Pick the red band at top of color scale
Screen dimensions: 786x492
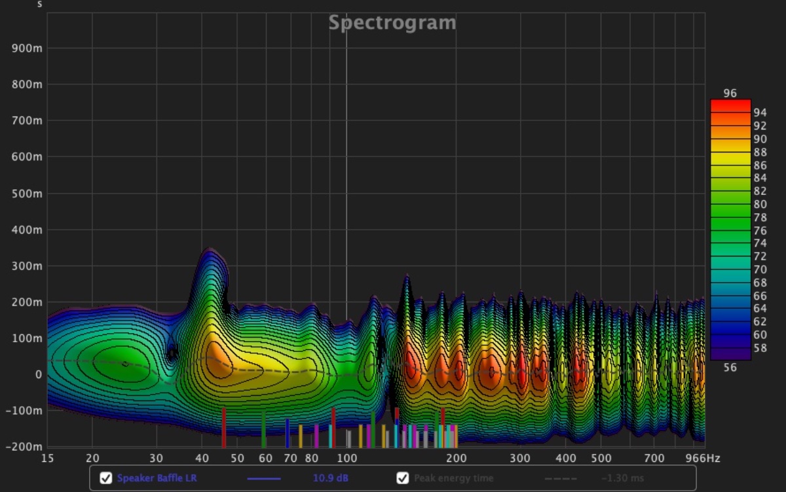pos(730,105)
